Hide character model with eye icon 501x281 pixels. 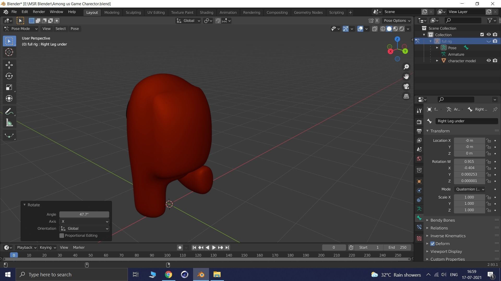[x=488, y=61]
